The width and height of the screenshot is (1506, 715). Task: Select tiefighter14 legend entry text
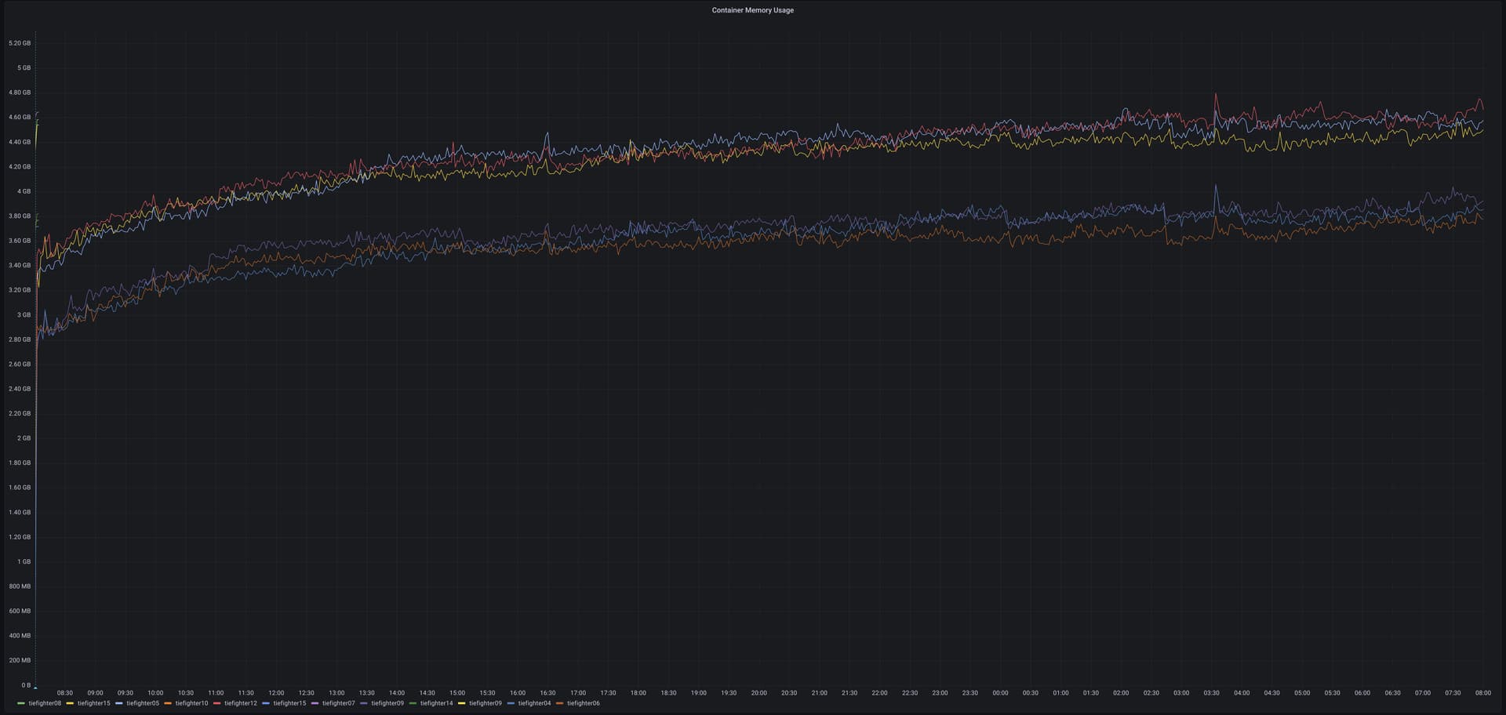[x=436, y=703]
